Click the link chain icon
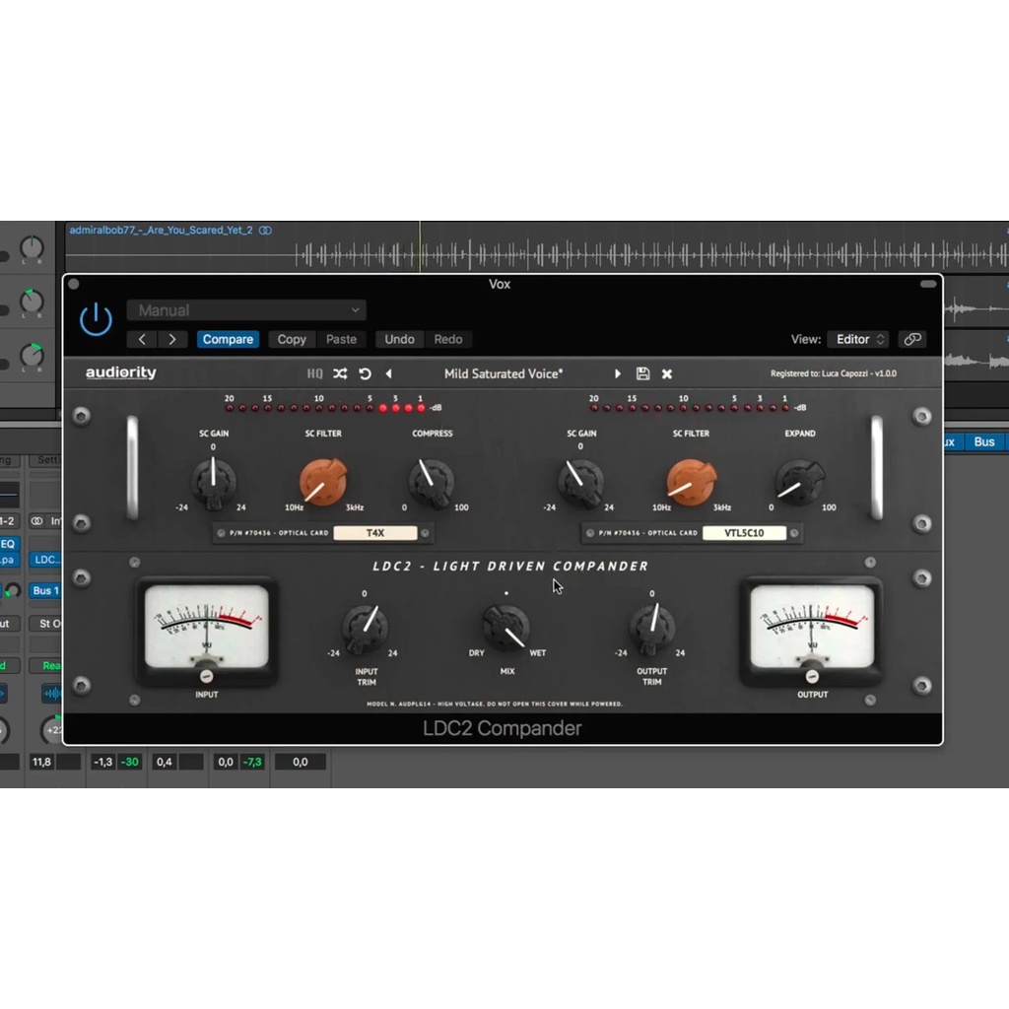The height and width of the screenshot is (1009, 1009). pos(911,339)
